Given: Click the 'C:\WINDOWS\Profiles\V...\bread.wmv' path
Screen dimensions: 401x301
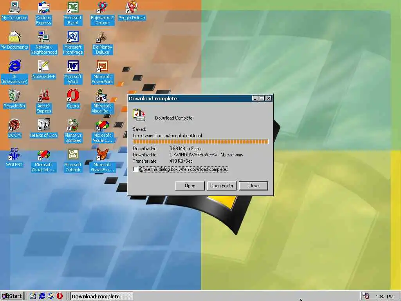Looking at the screenshot, I should point(206,155).
